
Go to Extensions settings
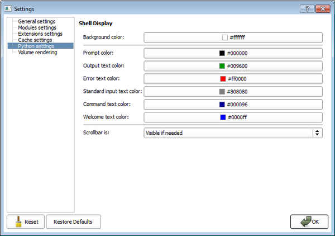[40, 34]
